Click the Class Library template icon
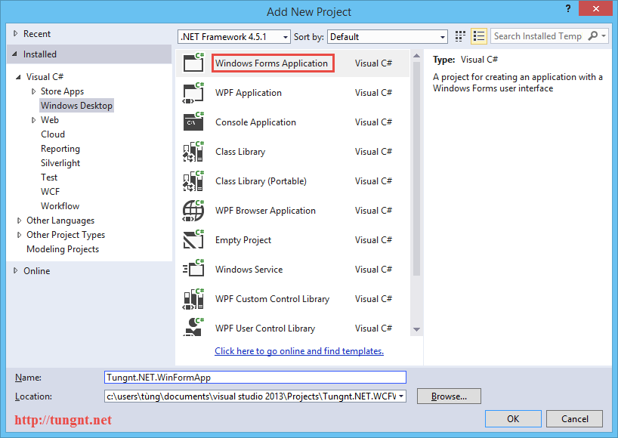The width and height of the screenshot is (618, 438). pos(193,152)
